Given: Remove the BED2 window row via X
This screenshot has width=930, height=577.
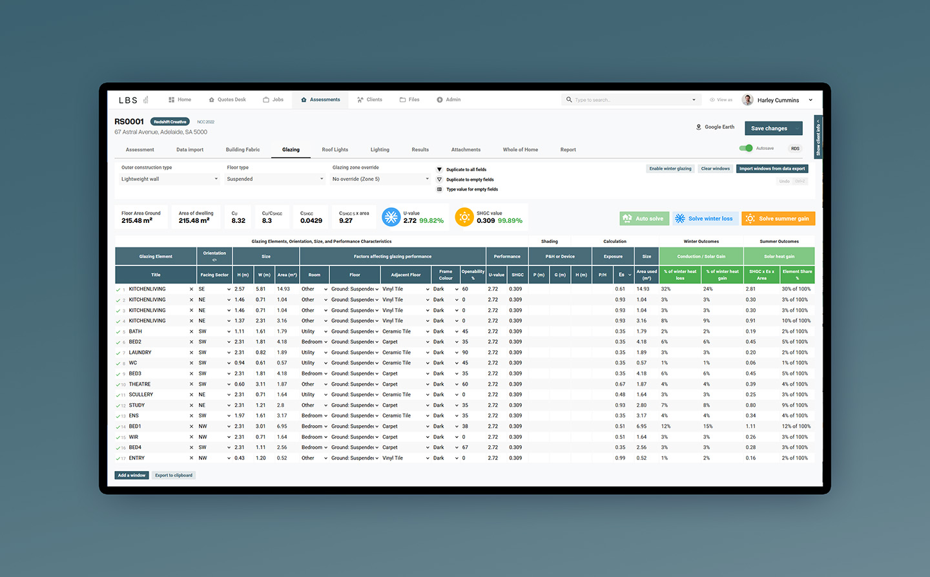Looking at the screenshot, I should point(191,342).
